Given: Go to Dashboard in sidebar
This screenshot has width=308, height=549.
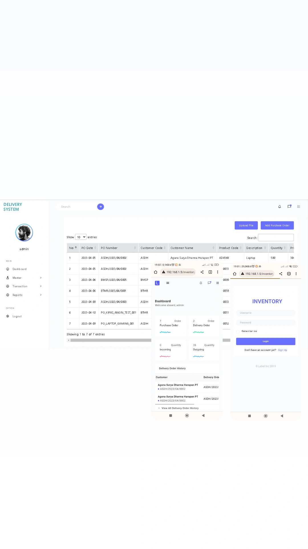Looking at the screenshot, I should [x=19, y=269].
